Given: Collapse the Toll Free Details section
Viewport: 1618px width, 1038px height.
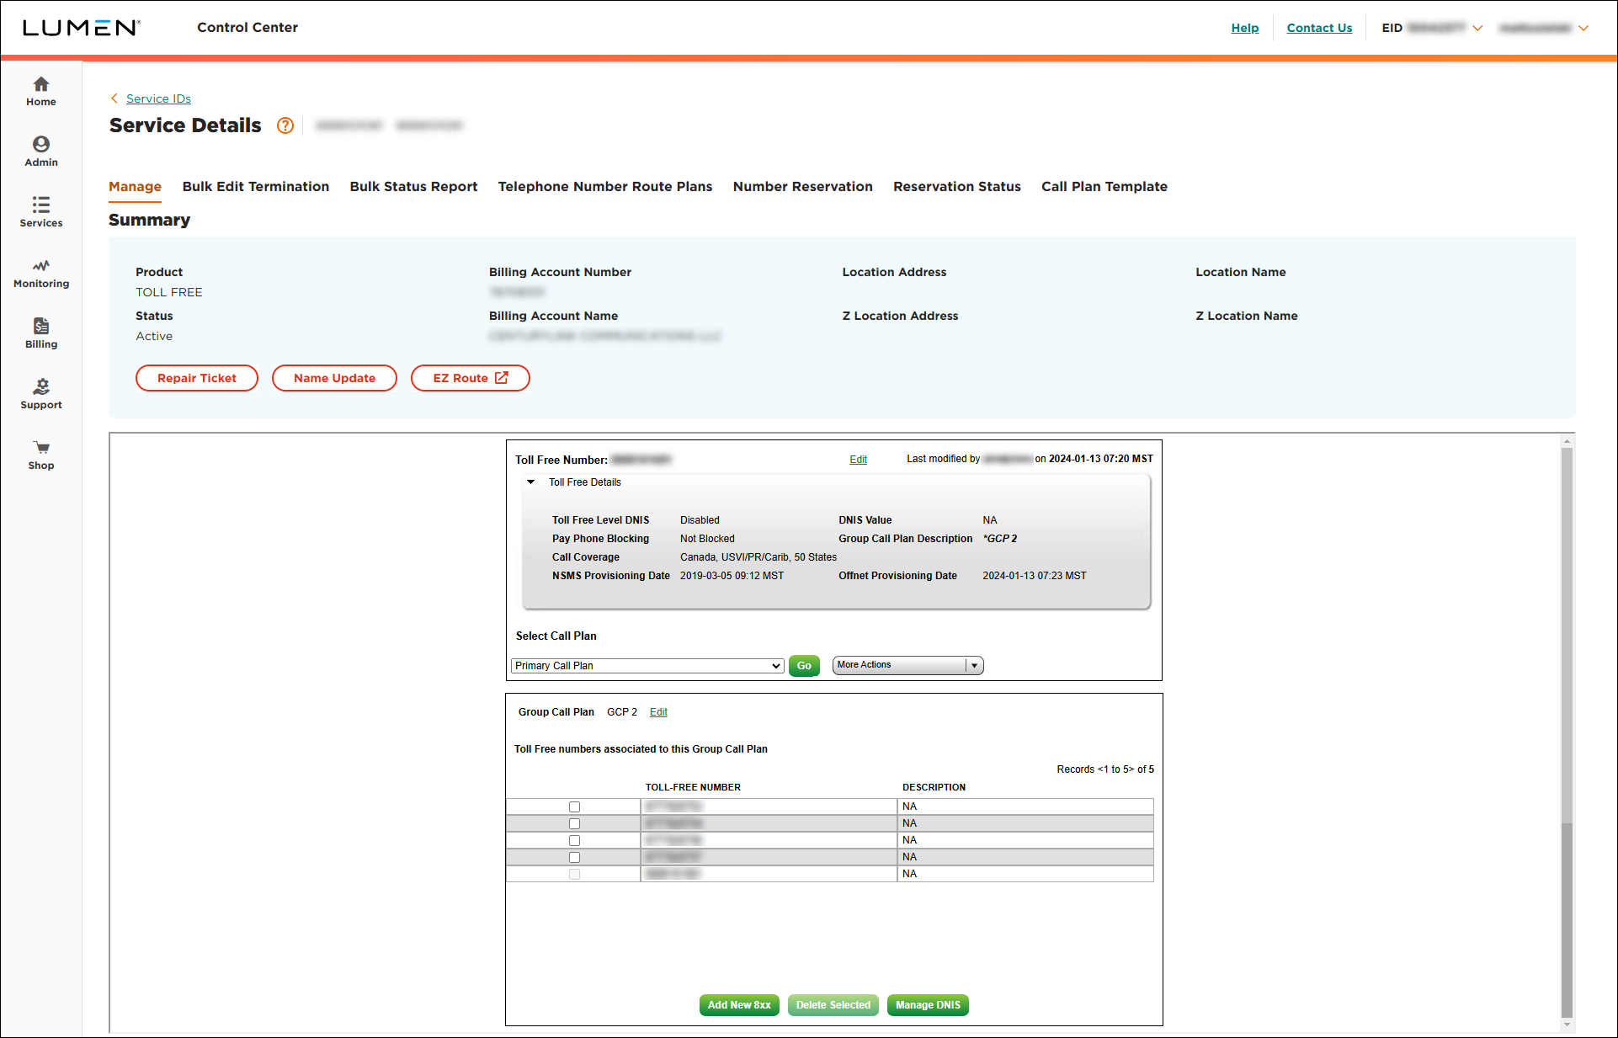Looking at the screenshot, I should tap(530, 482).
